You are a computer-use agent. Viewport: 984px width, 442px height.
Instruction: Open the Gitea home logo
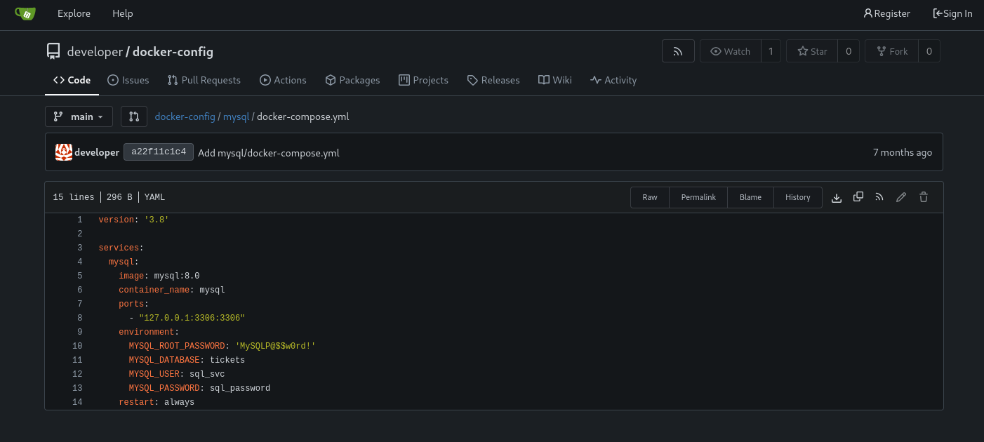(25, 13)
